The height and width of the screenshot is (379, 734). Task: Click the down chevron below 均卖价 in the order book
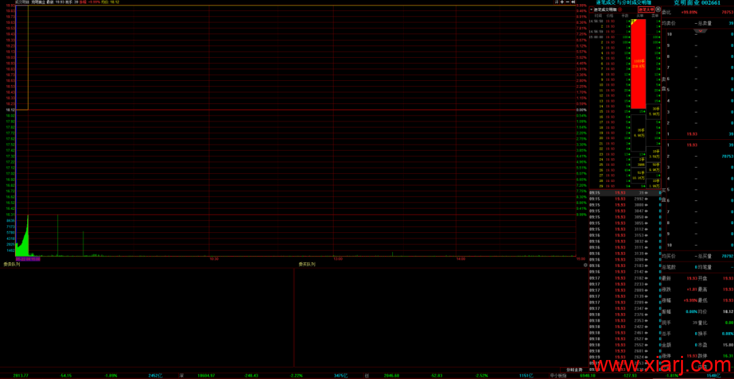(700, 31)
